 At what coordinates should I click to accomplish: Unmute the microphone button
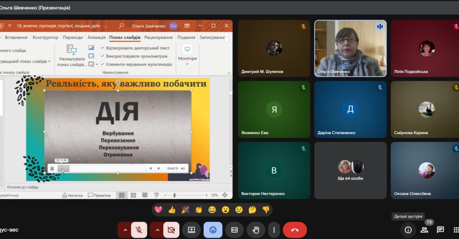[x=139, y=230]
